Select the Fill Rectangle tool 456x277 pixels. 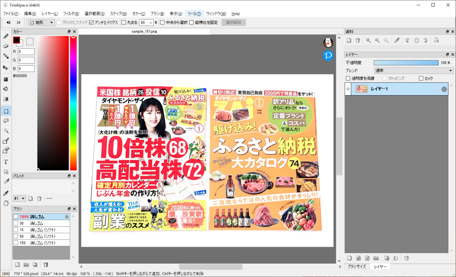pyautogui.click(x=6, y=79)
